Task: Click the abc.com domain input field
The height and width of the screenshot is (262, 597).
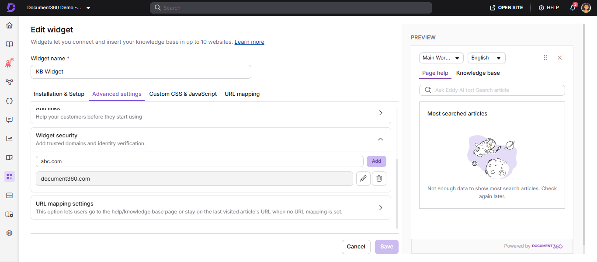Action: pyautogui.click(x=200, y=161)
